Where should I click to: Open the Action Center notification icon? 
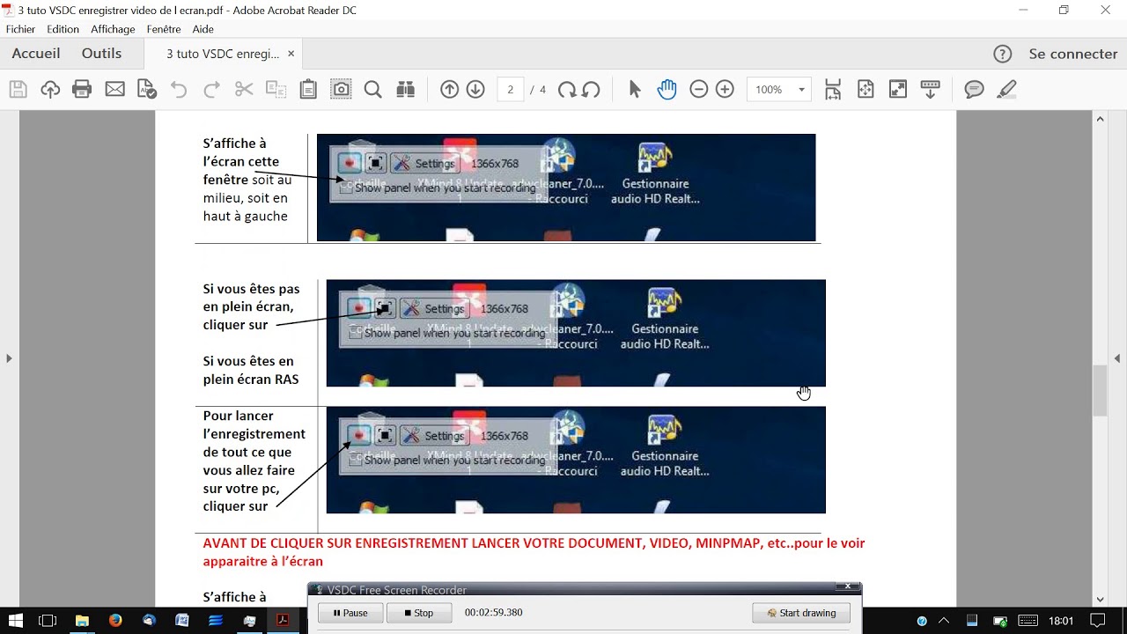tap(1097, 620)
